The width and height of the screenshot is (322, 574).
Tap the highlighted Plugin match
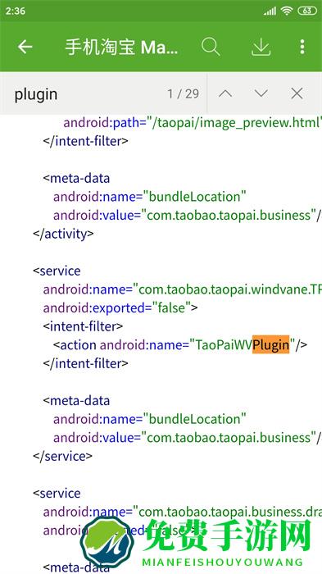tap(270, 345)
